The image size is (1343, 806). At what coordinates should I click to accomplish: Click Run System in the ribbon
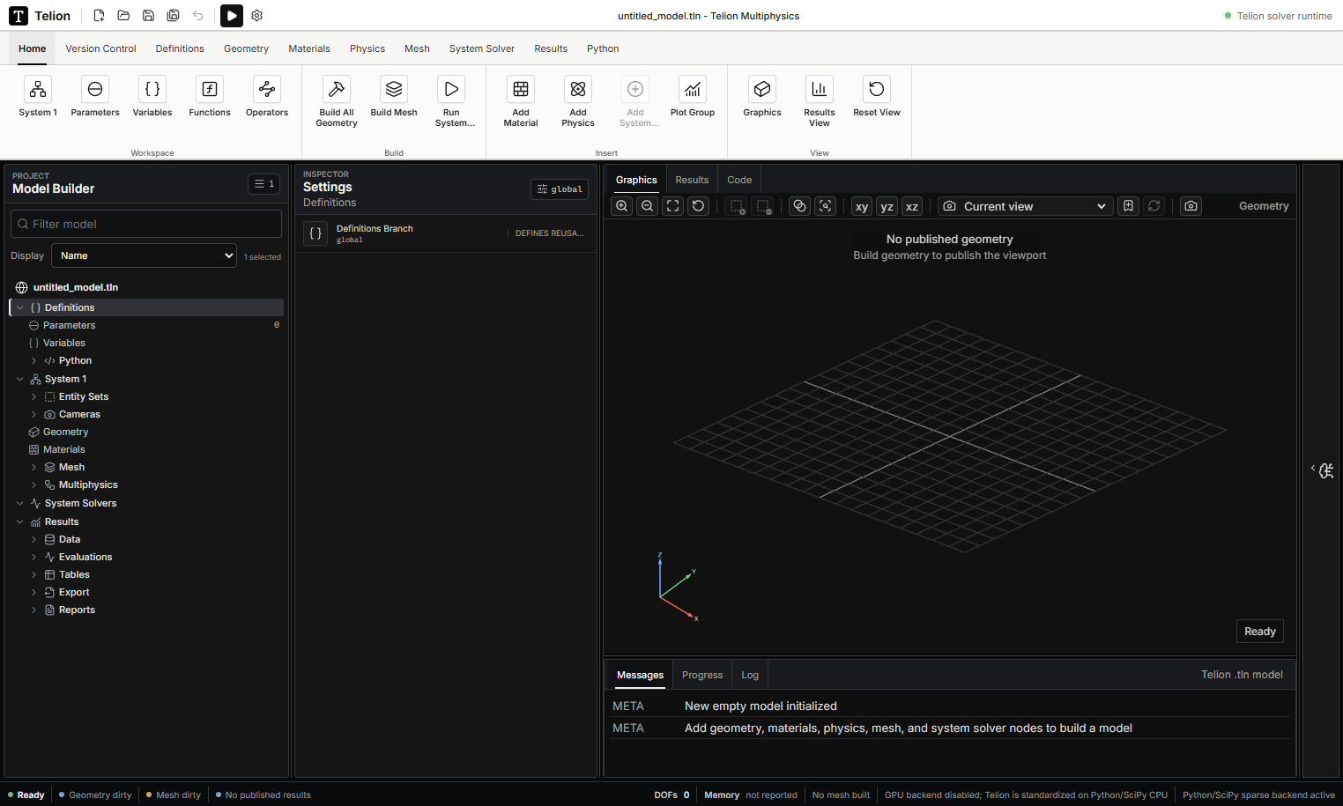coord(451,102)
